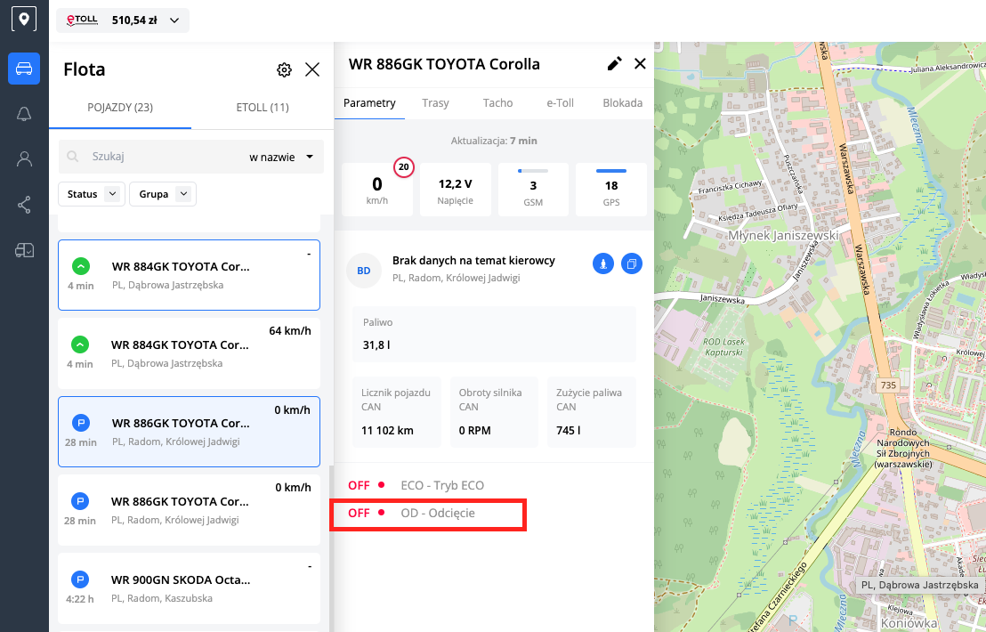Screen dimensions: 986x632
Task: Click road 735 marker on the map
Action: [888, 385]
